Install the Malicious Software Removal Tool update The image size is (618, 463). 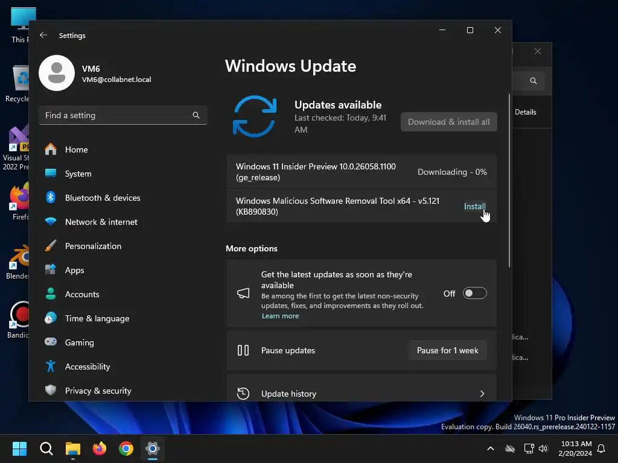474,206
